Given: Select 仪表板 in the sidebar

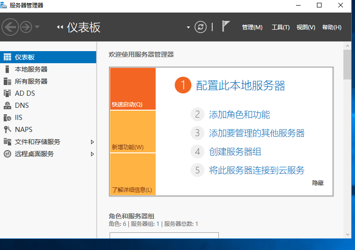Looking at the screenshot, I should pos(48,57).
